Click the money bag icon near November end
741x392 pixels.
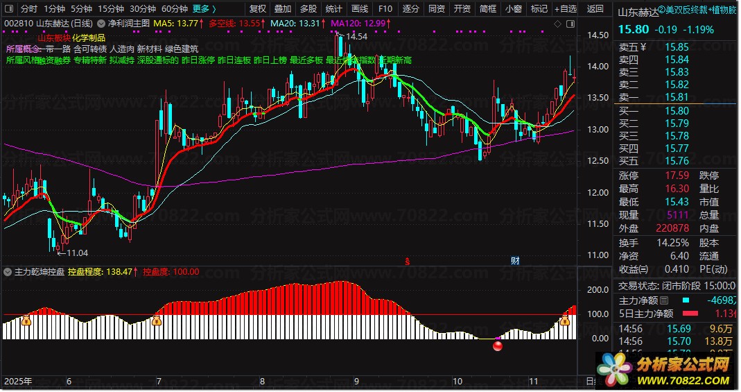point(565,321)
